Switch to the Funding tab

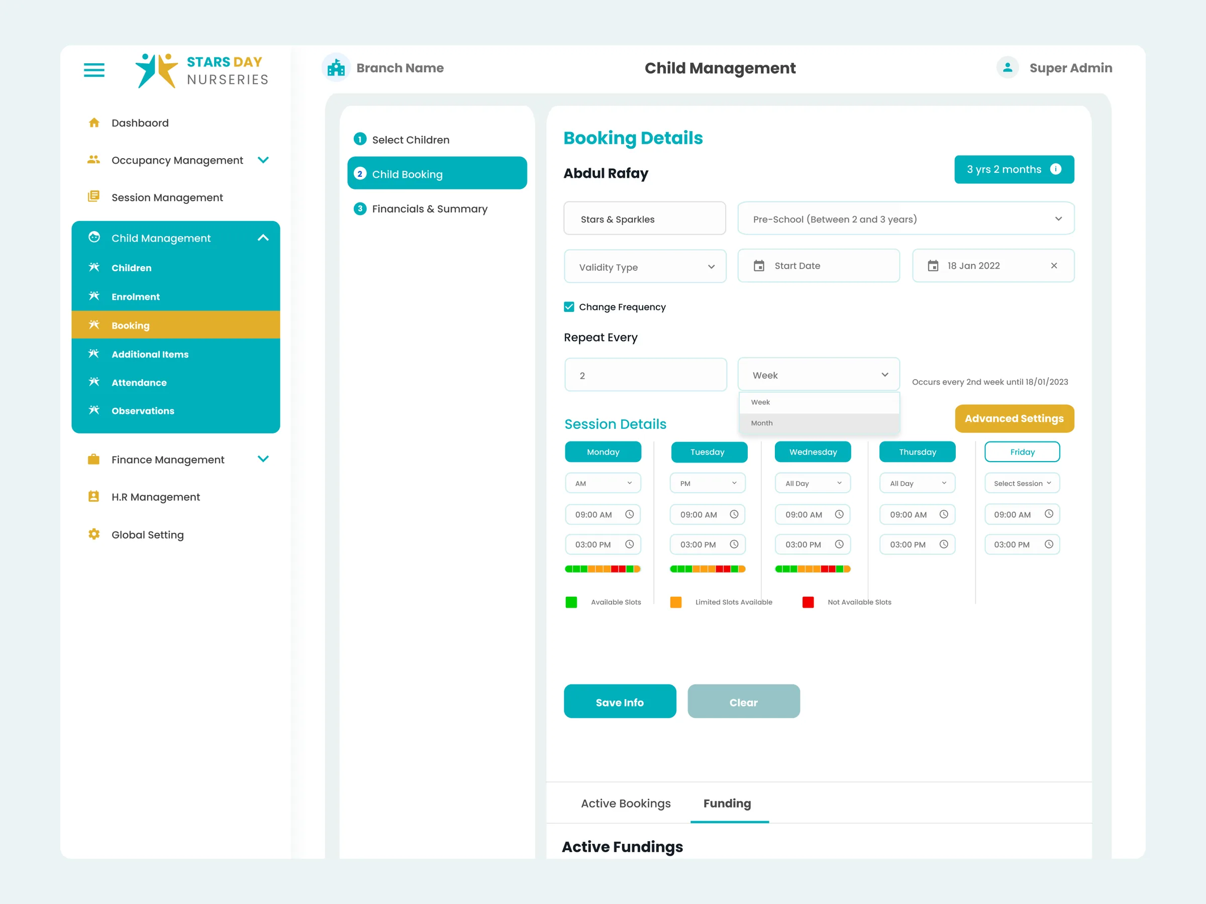pos(727,803)
